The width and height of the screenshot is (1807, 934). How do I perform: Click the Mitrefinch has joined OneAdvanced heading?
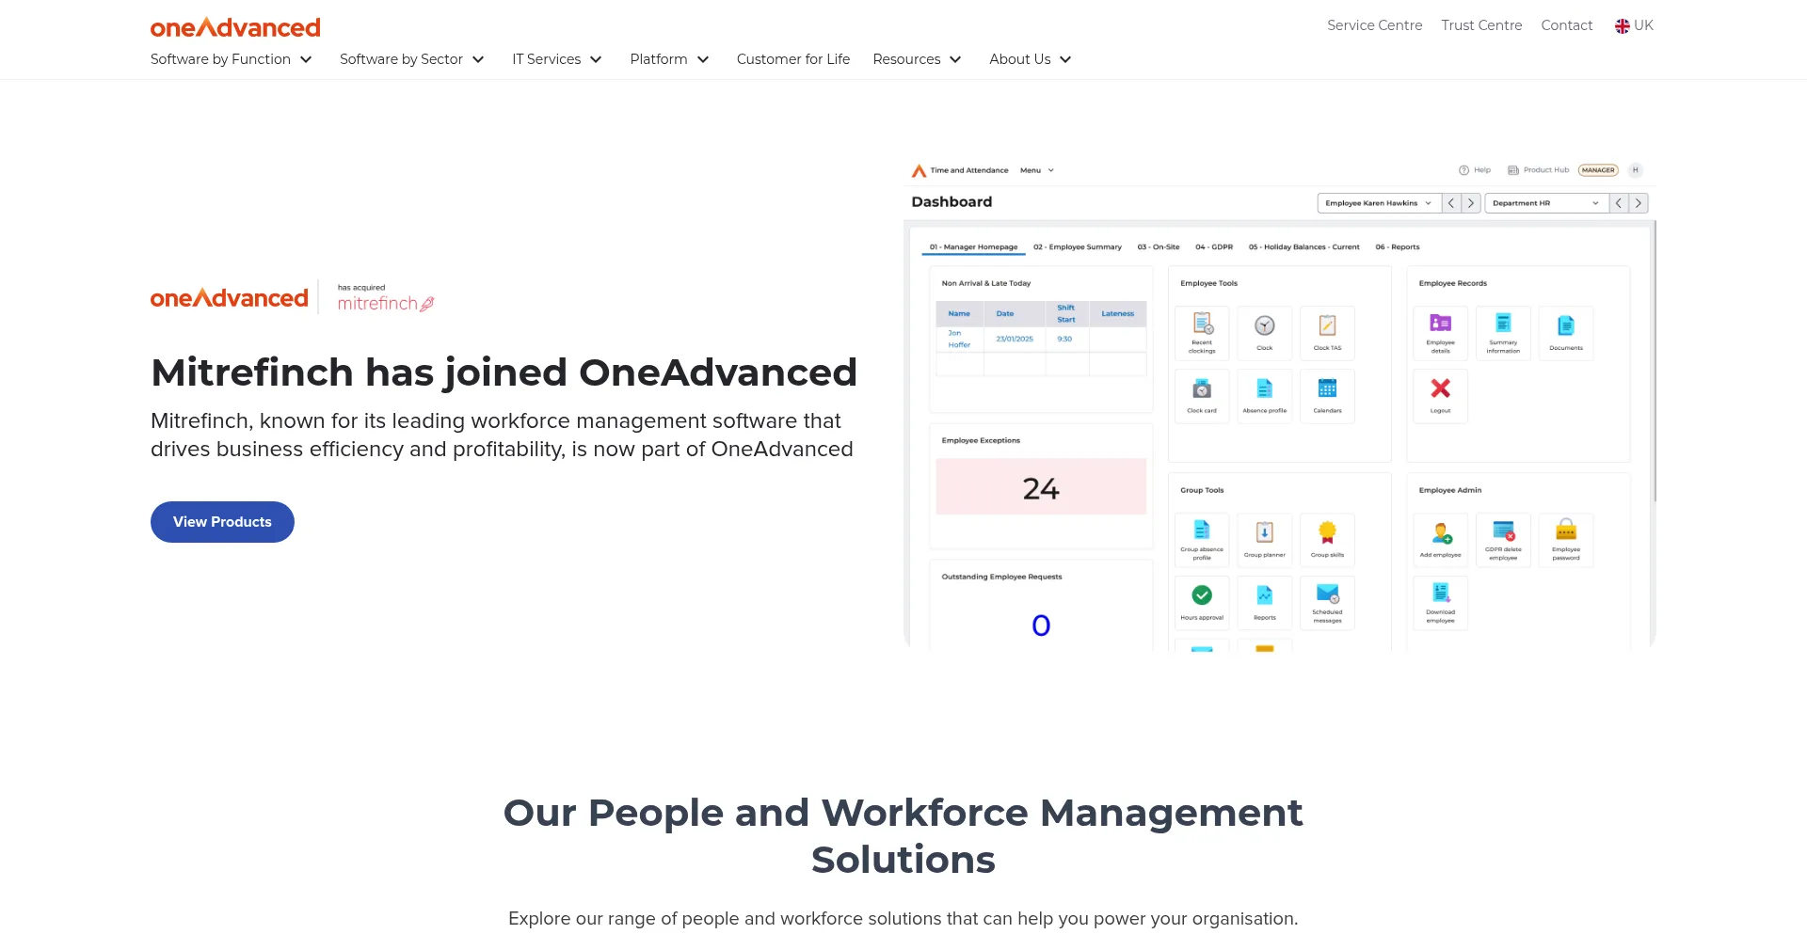tap(504, 372)
